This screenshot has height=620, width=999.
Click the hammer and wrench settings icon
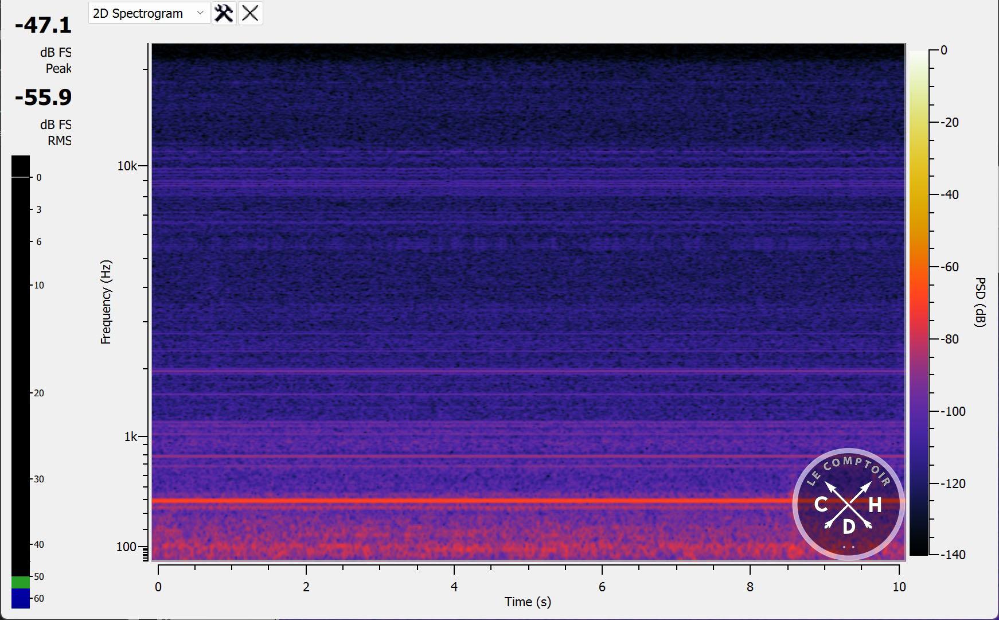pyautogui.click(x=224, y=13)
